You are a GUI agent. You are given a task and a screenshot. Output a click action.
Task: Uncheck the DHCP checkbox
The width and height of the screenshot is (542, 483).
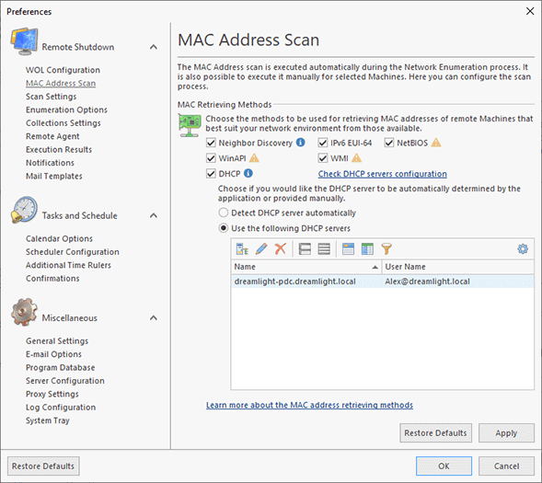211,174
